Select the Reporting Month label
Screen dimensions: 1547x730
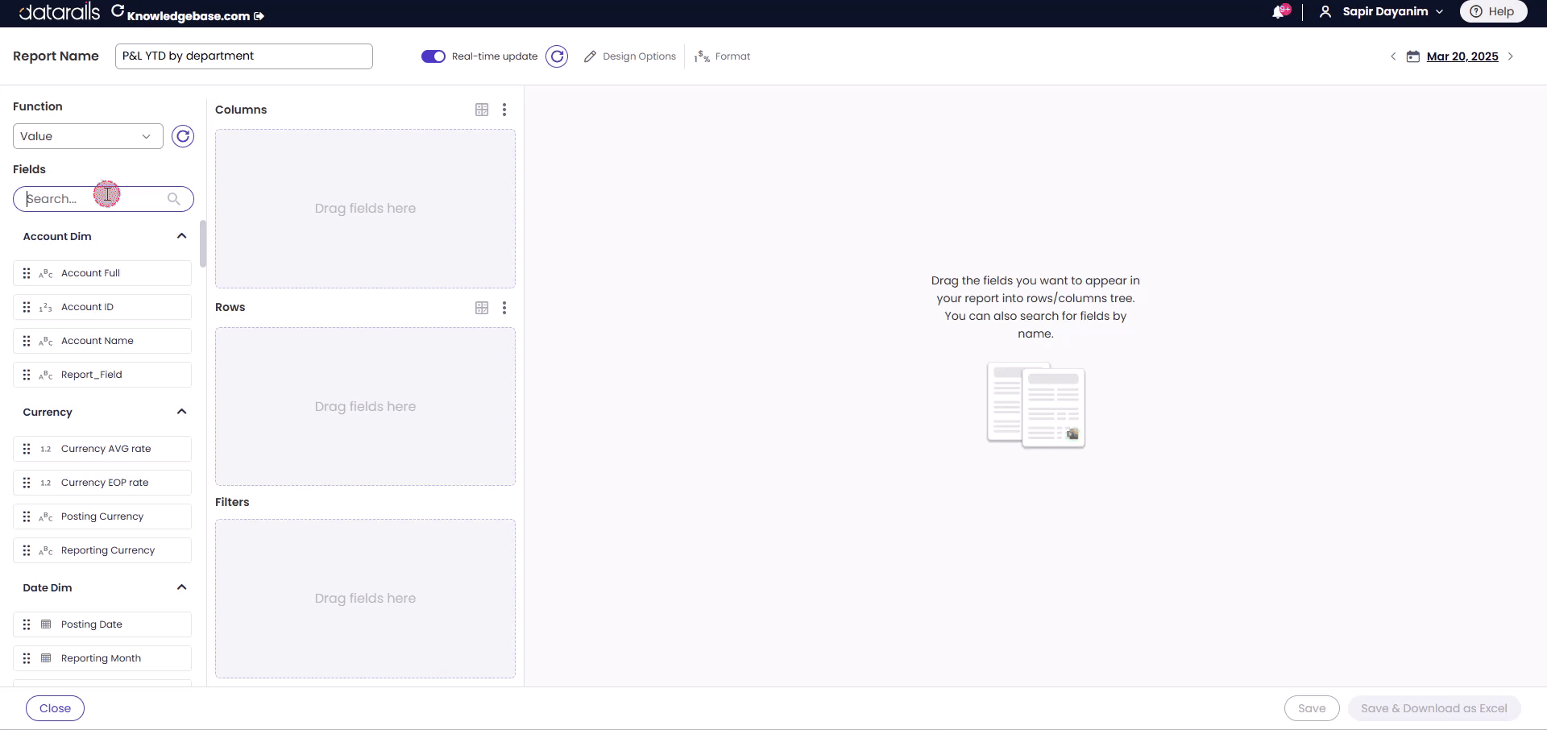[101, 658]
